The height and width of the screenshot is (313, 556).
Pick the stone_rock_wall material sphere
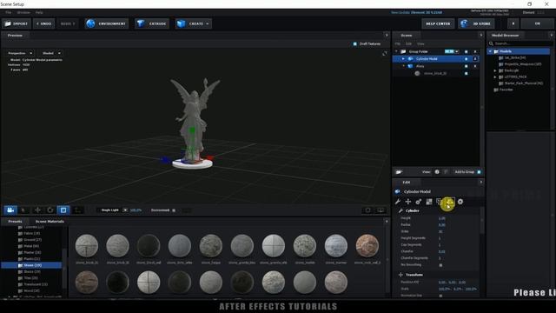[367, 245]
